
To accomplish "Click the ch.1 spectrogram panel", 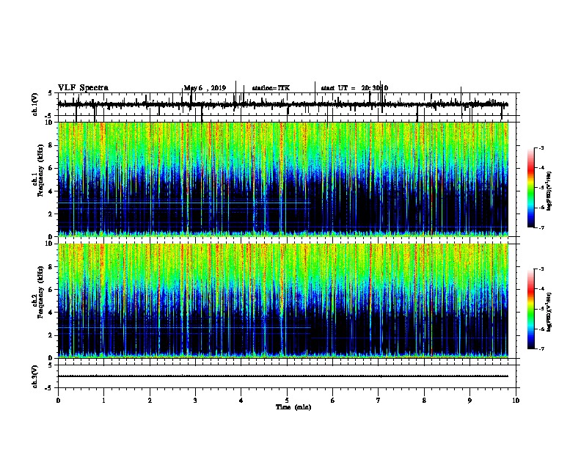I will coord(283,179).
